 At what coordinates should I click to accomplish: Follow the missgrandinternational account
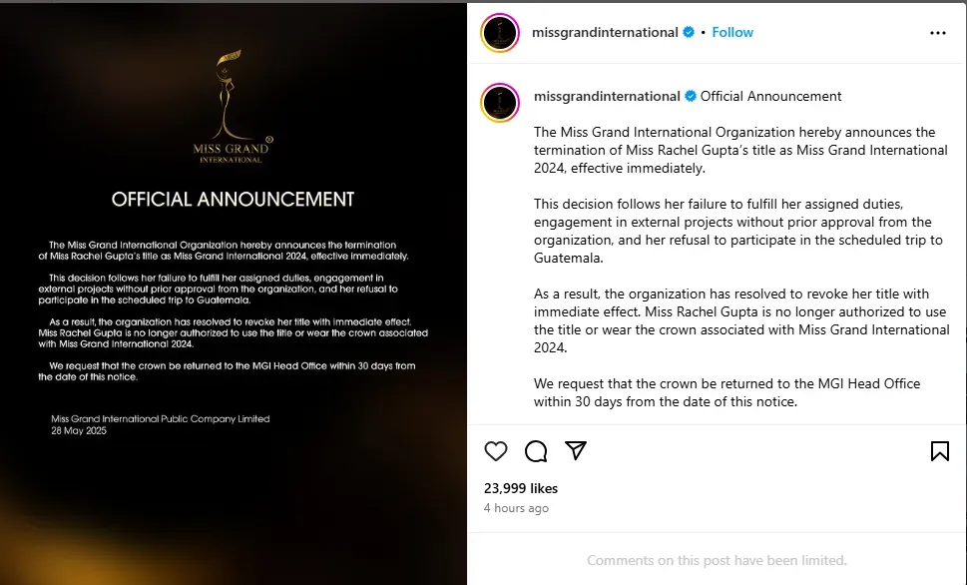(x=732, y=32)
